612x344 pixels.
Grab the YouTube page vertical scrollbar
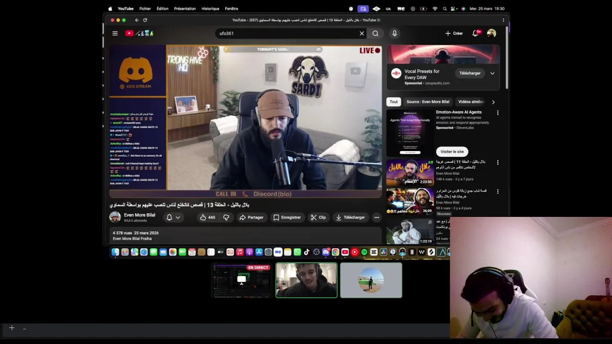click(x=507, y=57)
